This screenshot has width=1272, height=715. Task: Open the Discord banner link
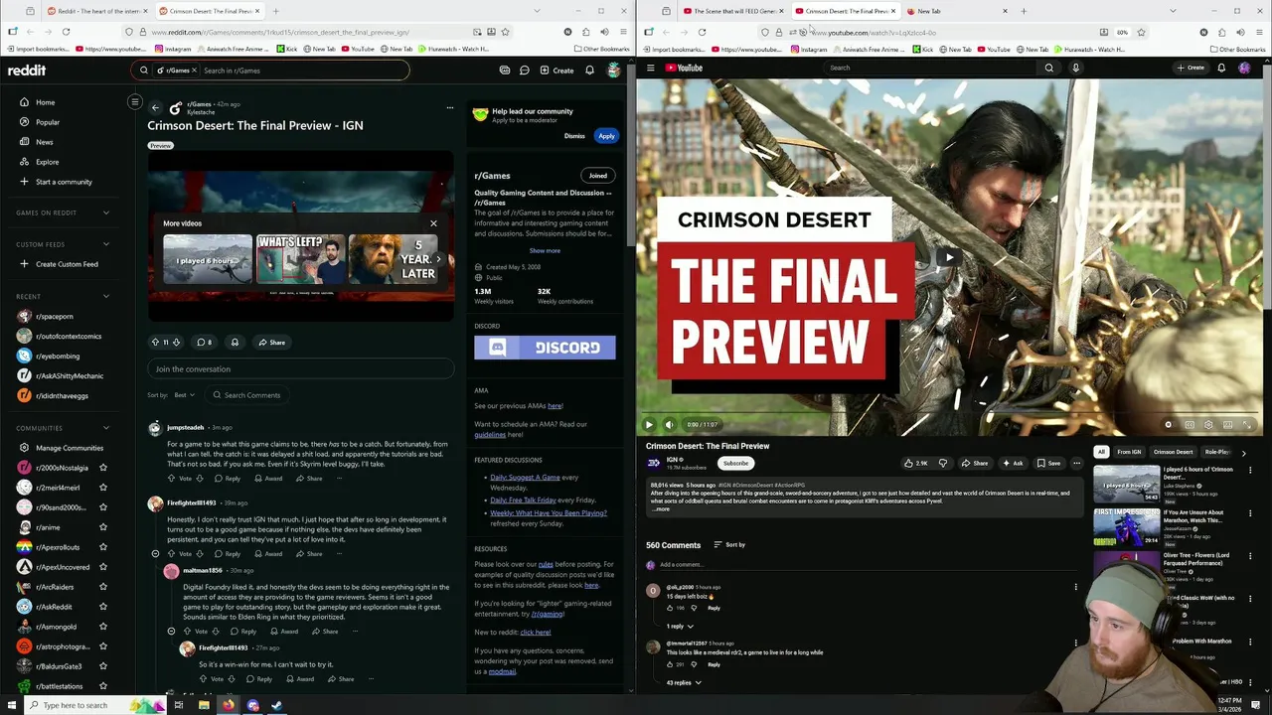point(545,348)
